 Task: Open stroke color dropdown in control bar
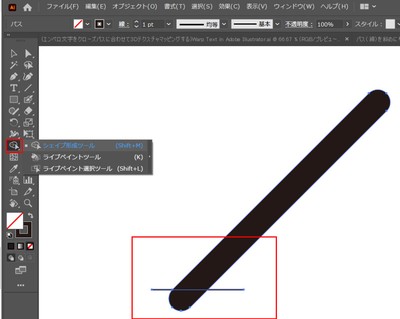[109, 24]
